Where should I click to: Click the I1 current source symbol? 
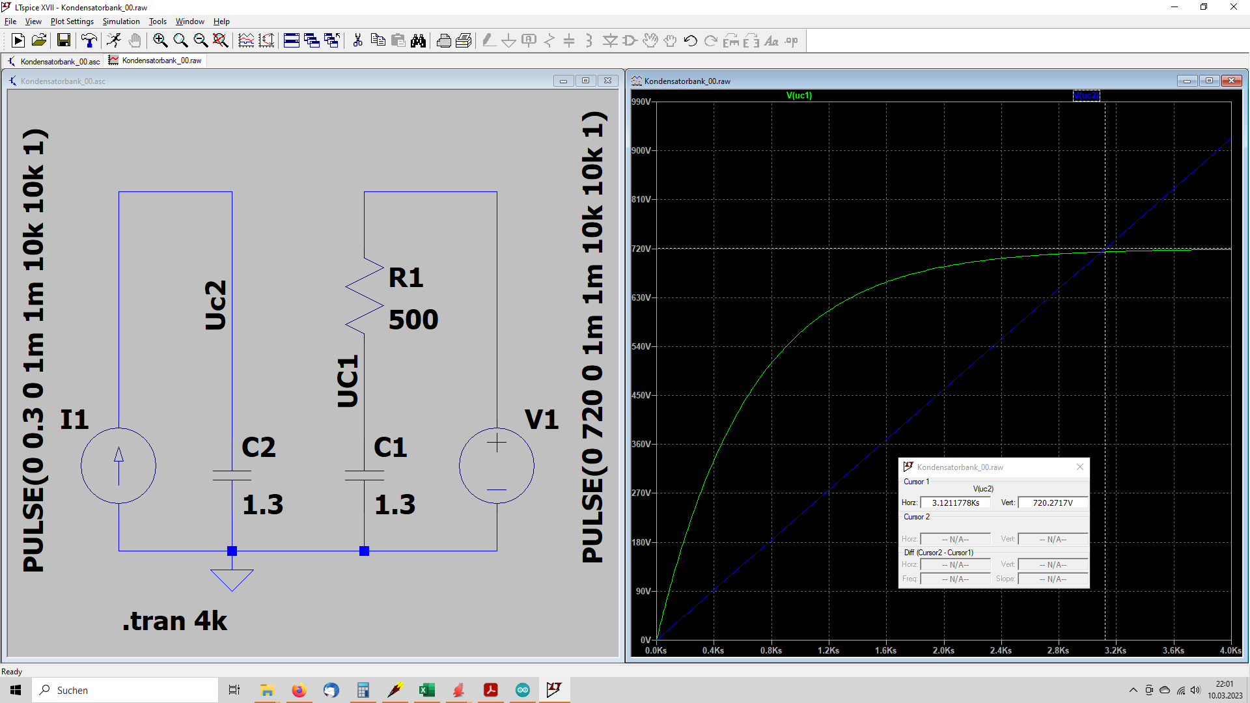pos(118,465)
